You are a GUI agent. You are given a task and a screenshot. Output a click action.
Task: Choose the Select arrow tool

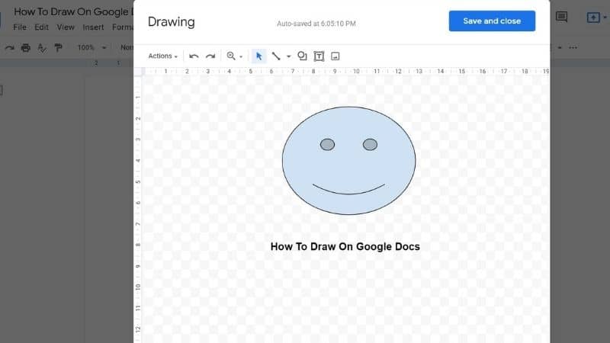(258, 56)
